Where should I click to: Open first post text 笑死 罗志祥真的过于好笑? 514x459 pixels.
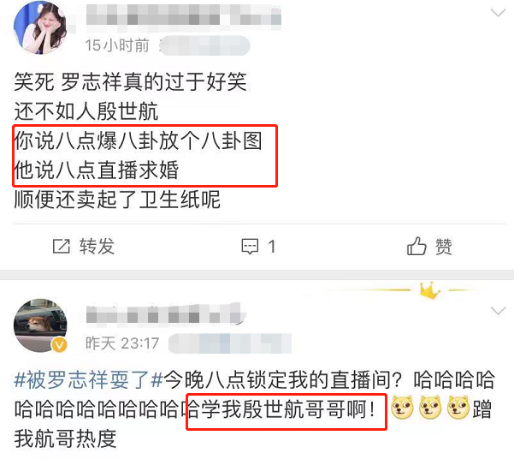tap(130, 81)
